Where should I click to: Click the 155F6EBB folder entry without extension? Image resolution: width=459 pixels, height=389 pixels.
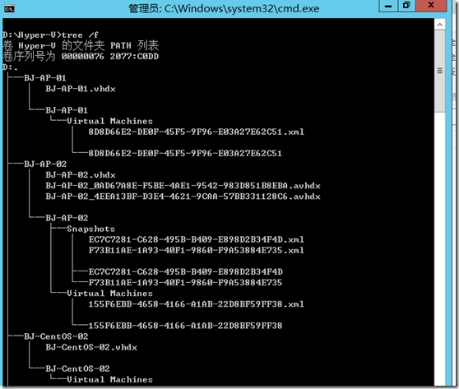(x=185, y=326)
